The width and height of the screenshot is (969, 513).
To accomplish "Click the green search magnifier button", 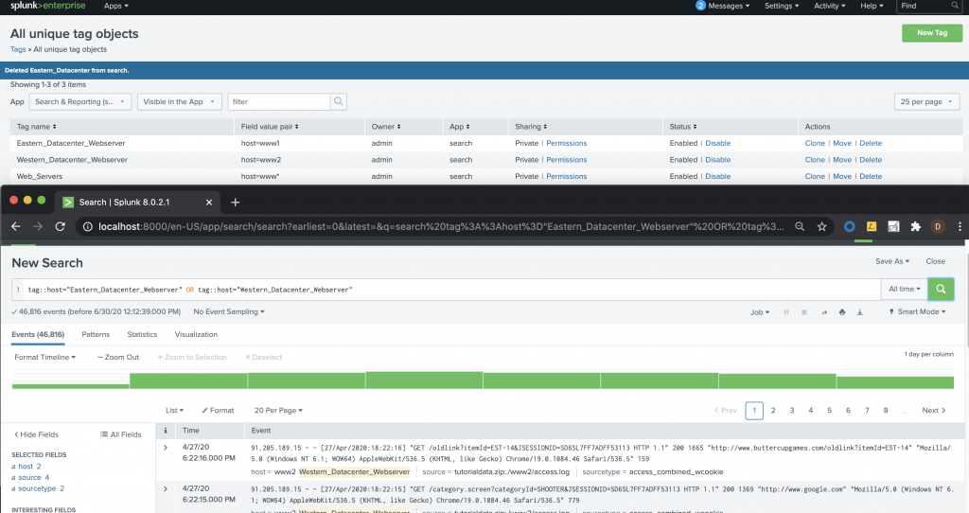I will tap(941, 289).
